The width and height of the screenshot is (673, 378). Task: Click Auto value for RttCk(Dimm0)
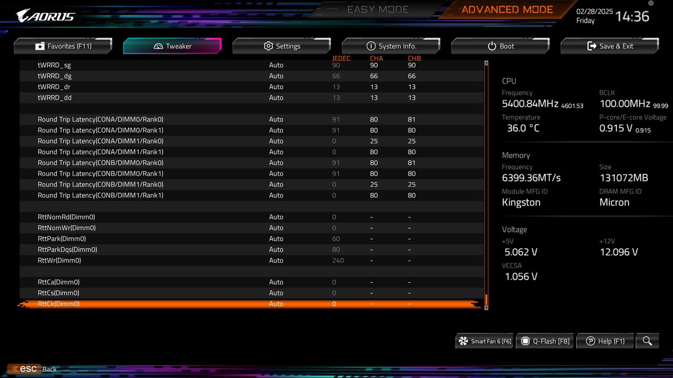pyautogui.click(x=276, y=304)
